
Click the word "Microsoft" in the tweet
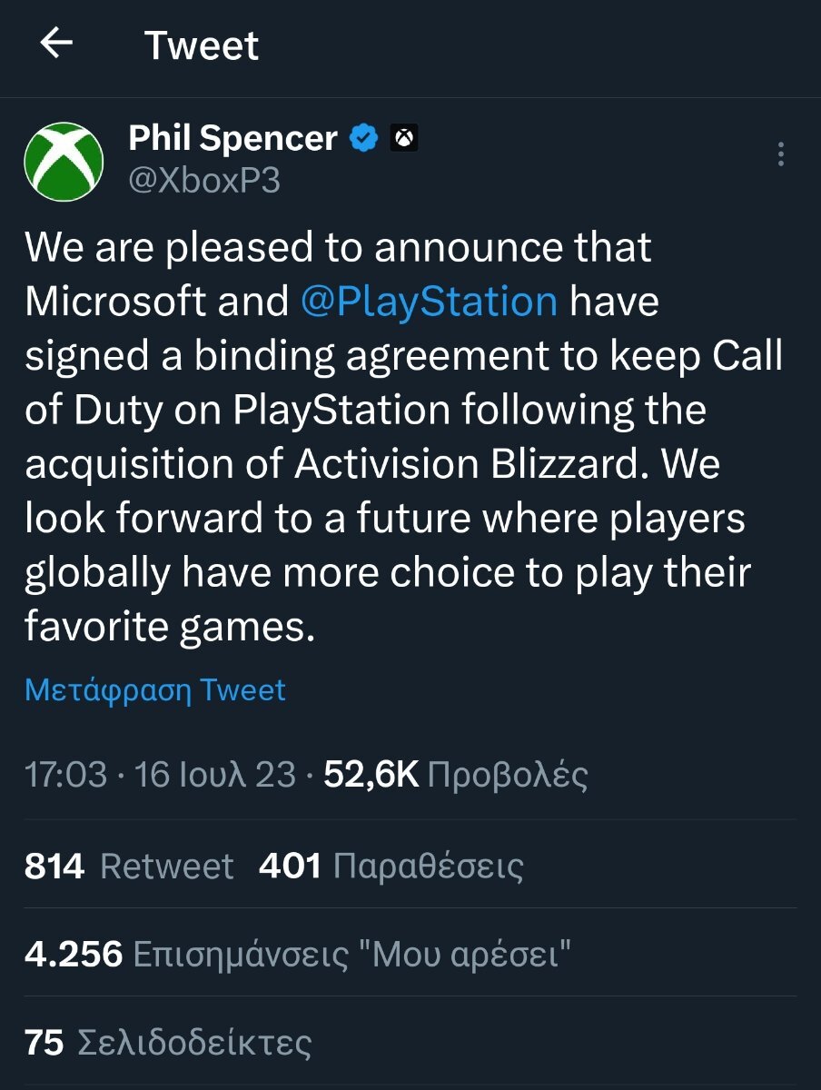[115, 302]
